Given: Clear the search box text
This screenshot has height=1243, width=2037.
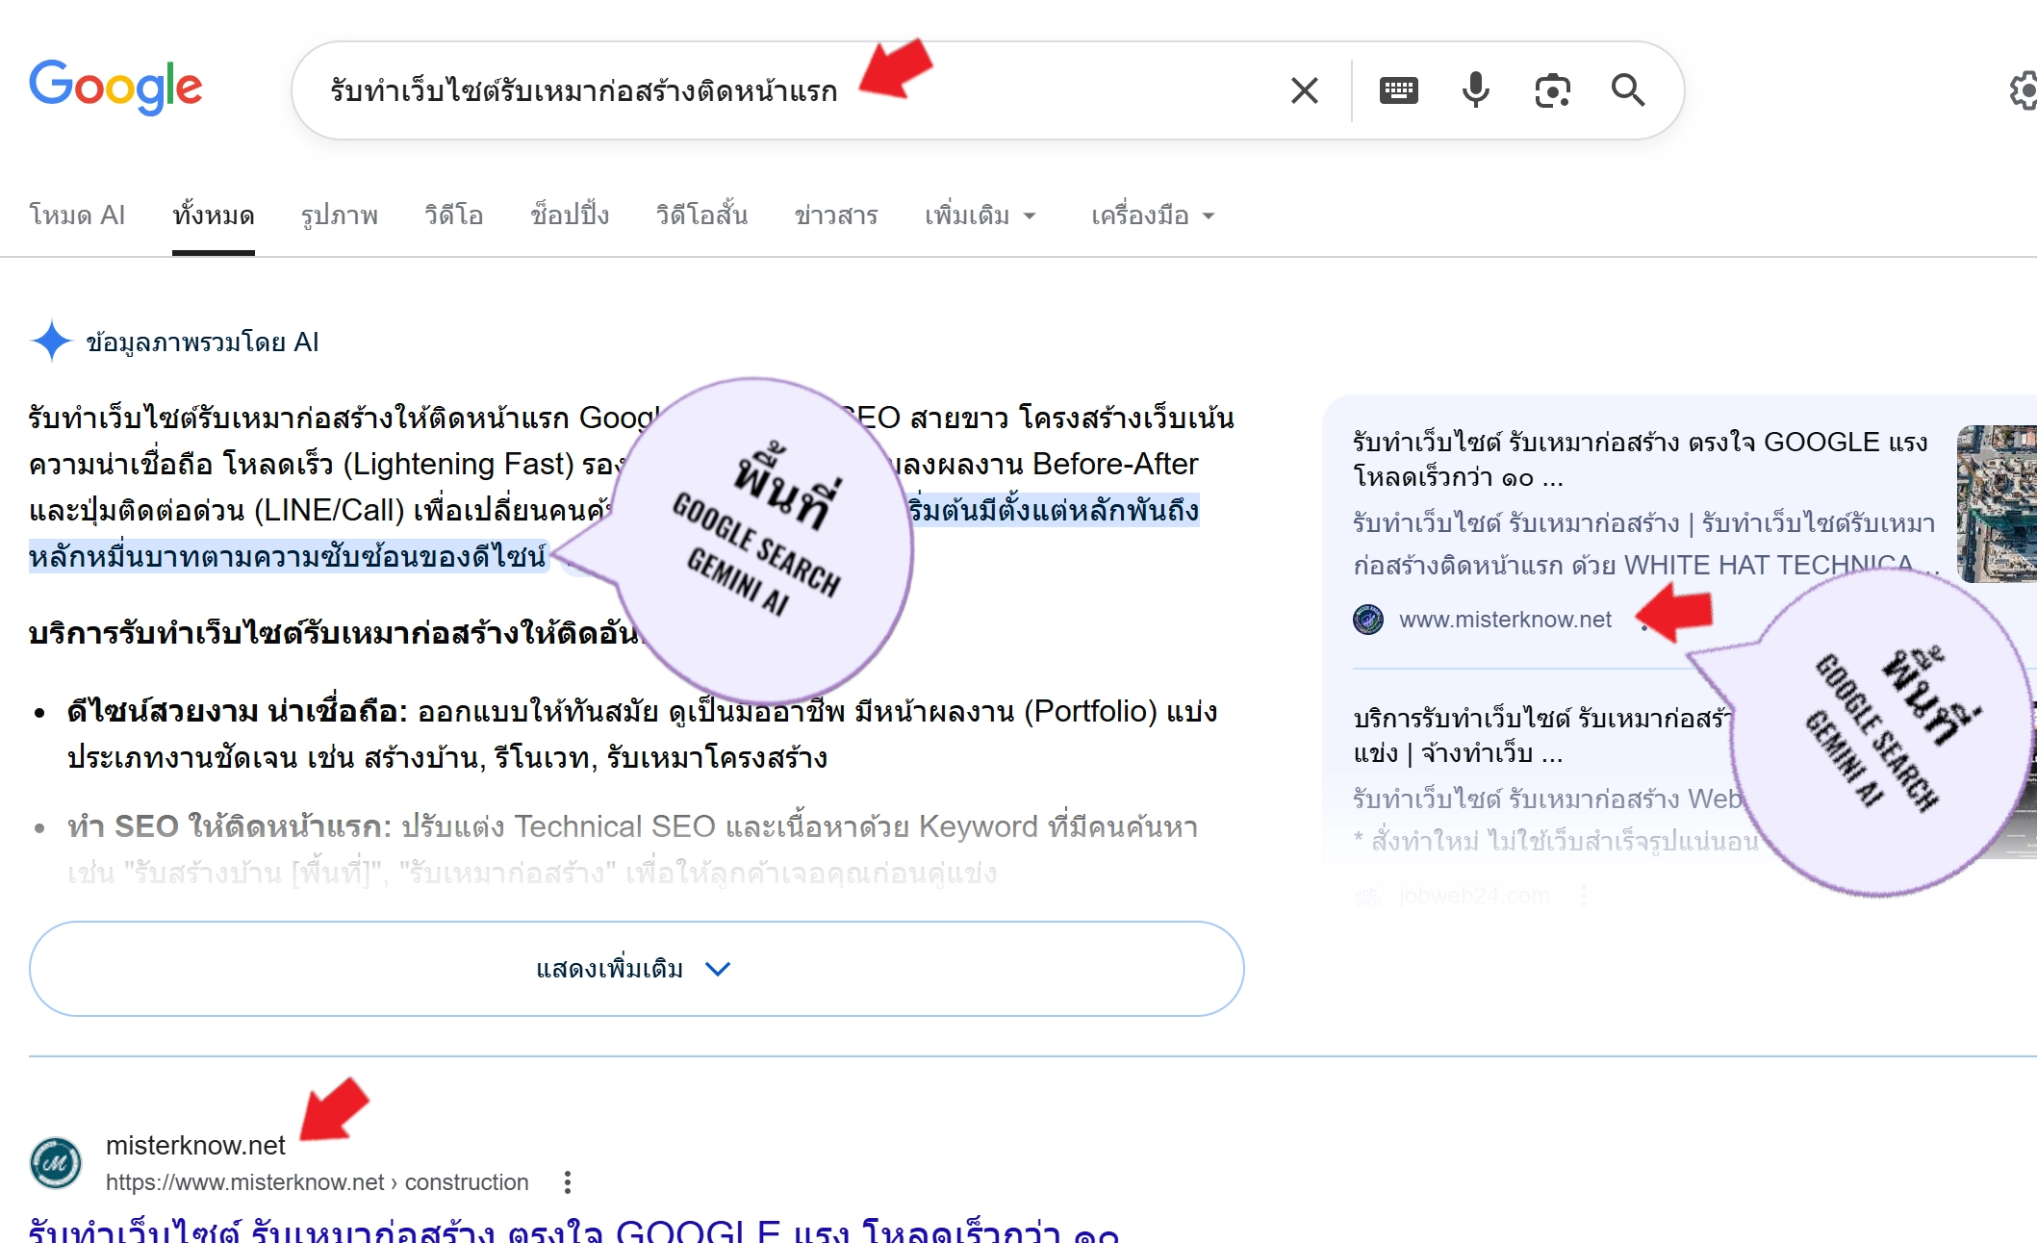Looking at the screenshot, I should click(x=1304, y=90).
